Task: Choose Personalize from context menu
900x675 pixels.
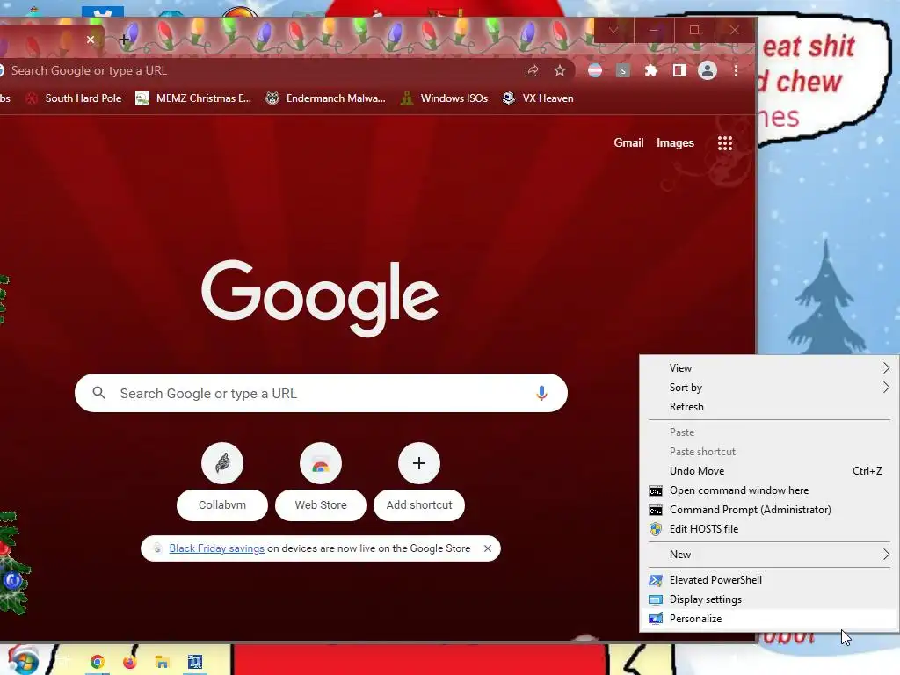Action: [x=769, y=619]
